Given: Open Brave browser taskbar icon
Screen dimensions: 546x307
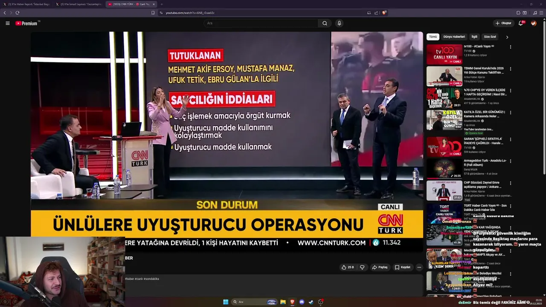Looking at the screenshot, I should pos(292,302).
